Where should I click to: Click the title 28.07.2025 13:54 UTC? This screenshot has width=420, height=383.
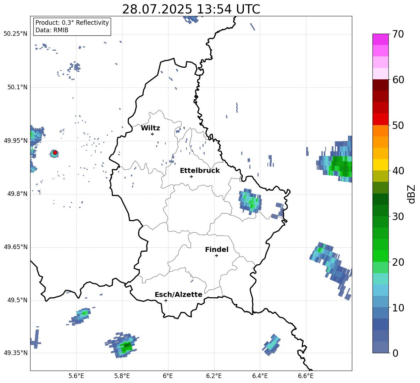click(191, 9)
